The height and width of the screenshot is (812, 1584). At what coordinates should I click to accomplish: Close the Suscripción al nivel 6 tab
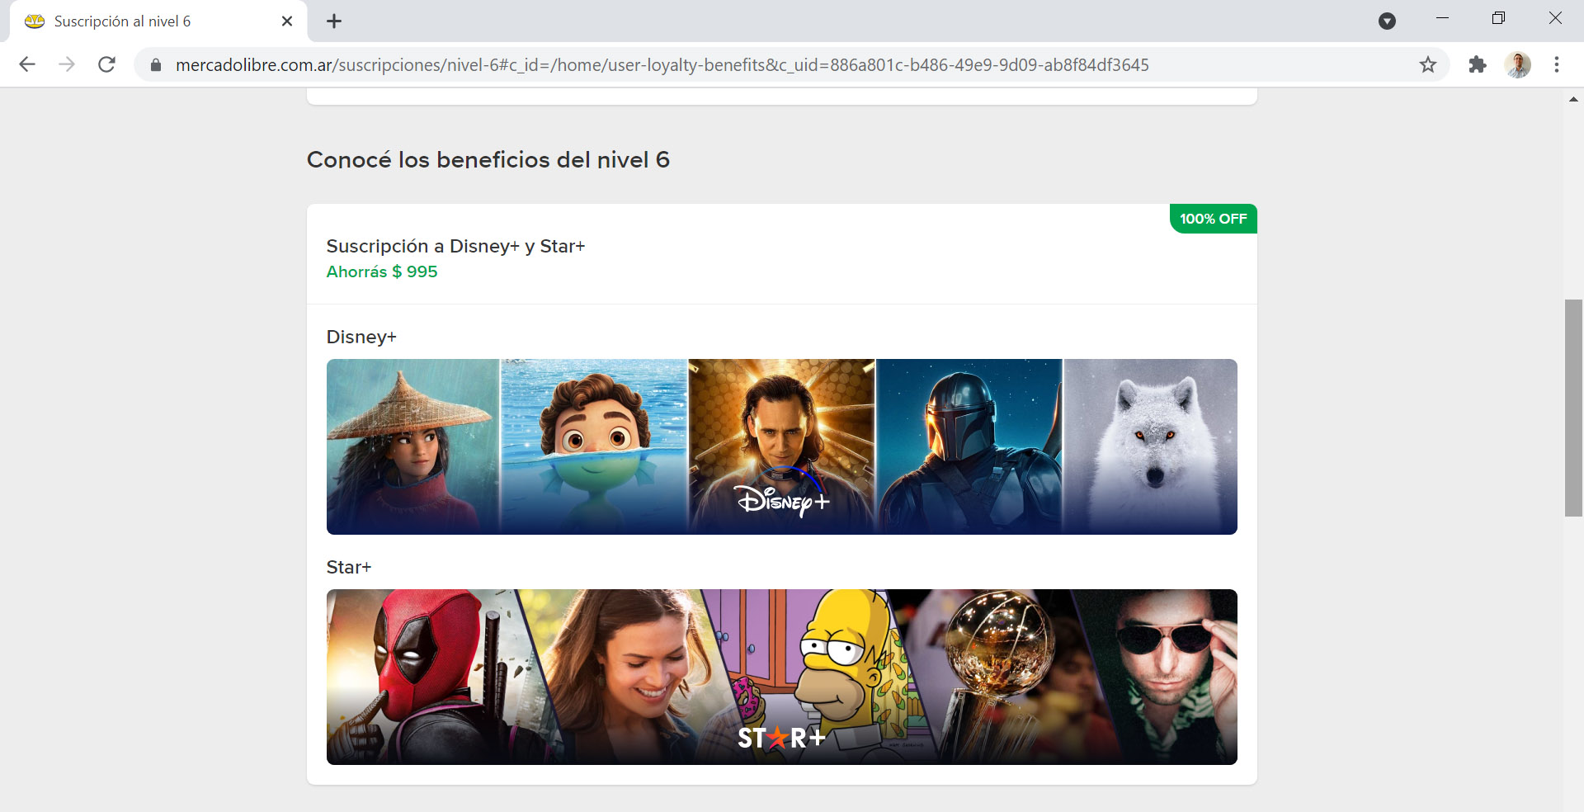click(287, 21)
